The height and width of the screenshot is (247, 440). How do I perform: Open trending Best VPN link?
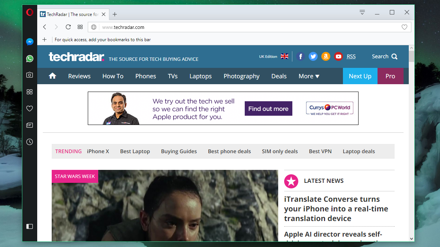coord(320,151)
